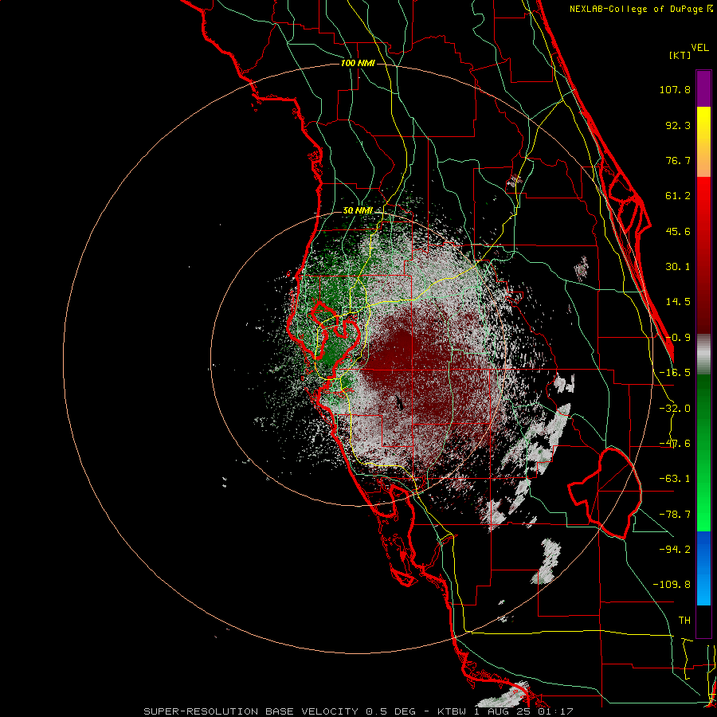The width and height of the screenshot is (717, 717).
Task: Click the 61.2 legend value
Action: click(x=678, y=196)
